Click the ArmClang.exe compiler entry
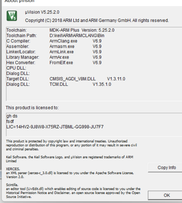 pyautogui.click(x=63, y=41)
